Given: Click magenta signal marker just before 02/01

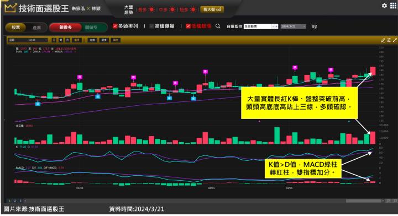Looking at the screenshot, I should [205, 72].
